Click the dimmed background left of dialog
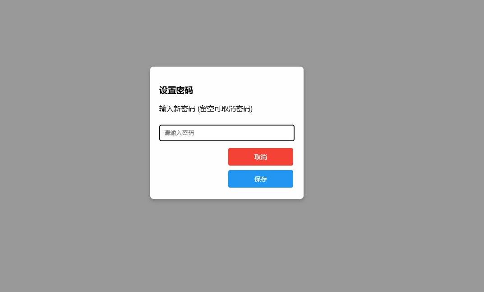This screenshot has width=484, height=292. tap(75, 132)
